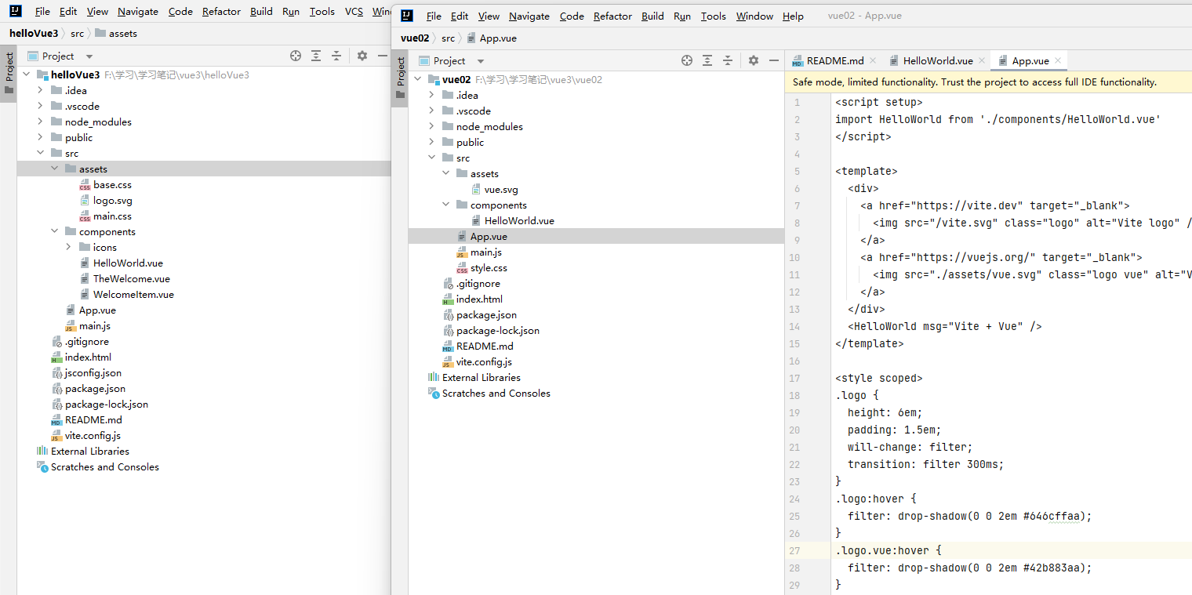Toggle Project tool window stripe in vue02
1192x595 pixels.
click(x=400, y=78)
